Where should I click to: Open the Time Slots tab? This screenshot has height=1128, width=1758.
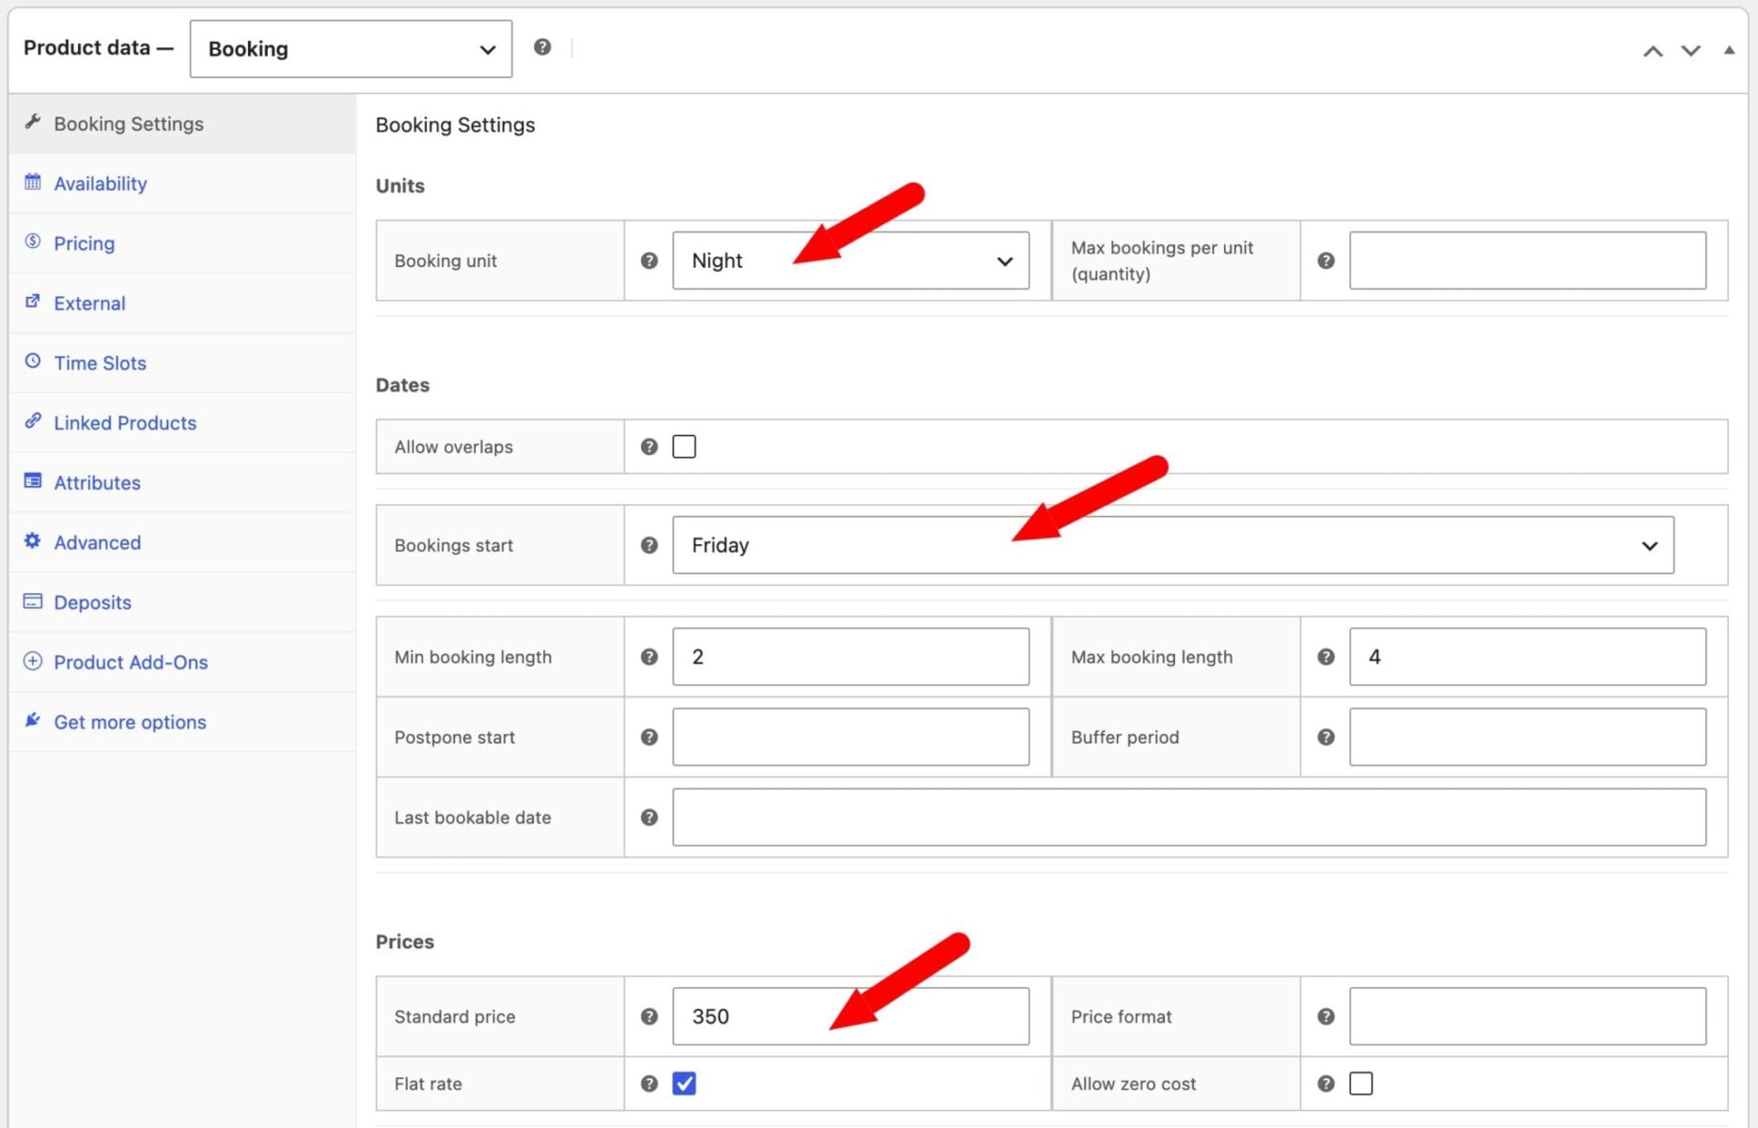click(x=182, y=363)
